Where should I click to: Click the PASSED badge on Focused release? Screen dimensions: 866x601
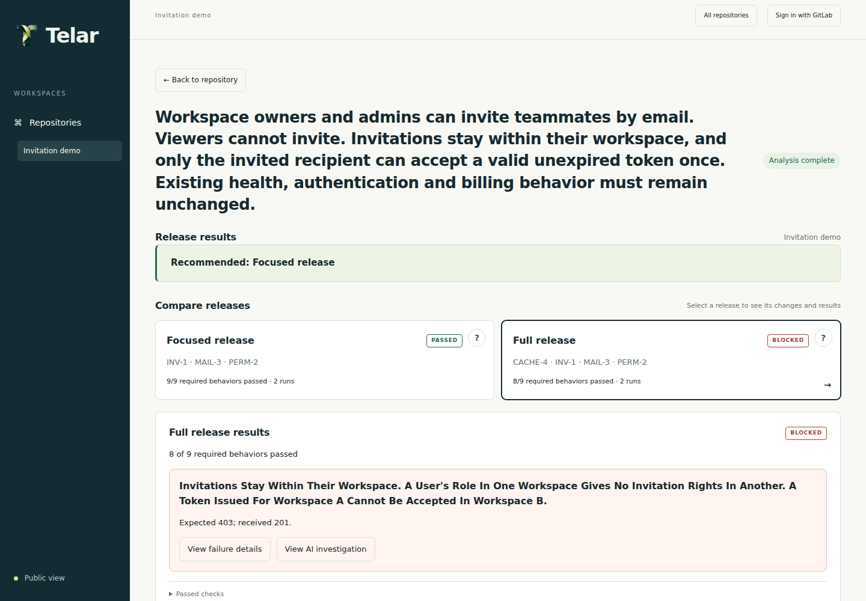tap(444, 340)
